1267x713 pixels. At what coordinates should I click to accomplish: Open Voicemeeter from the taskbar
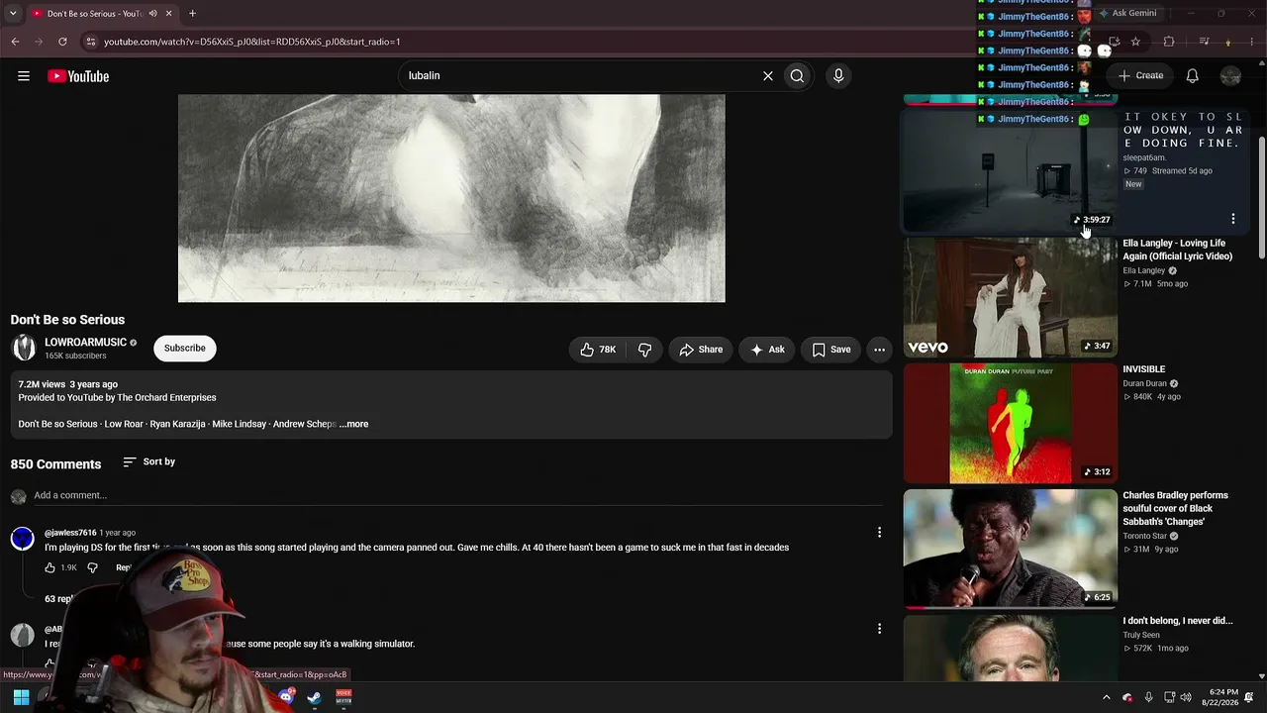(x=343, y=697)
